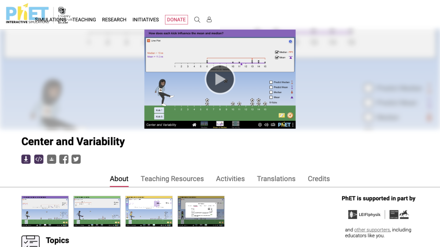Switch to the Translations tab
The width and height of the screenshot is (440, 247).
[276, 179]
